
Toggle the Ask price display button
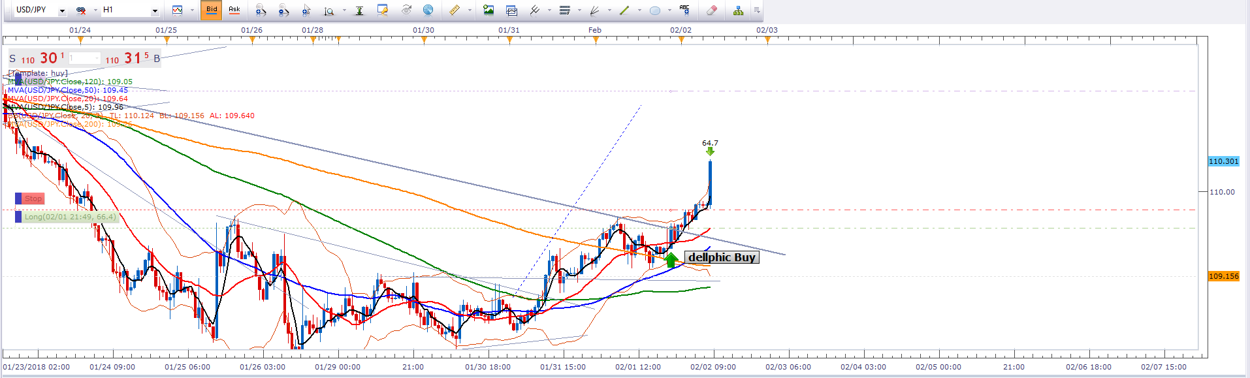pyautogui.click(x=234, y=10)
